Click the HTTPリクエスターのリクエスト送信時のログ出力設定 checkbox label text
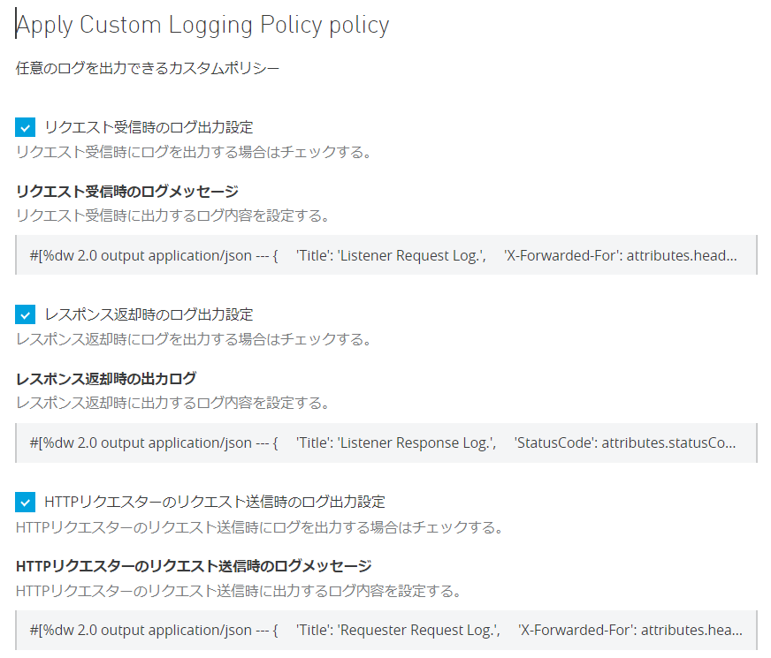This screenshot has height=658, width=771. 215,502
